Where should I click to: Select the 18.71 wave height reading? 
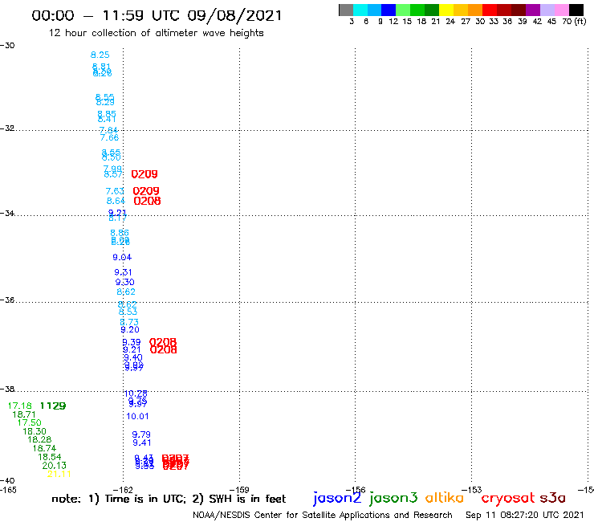[24, 414]
